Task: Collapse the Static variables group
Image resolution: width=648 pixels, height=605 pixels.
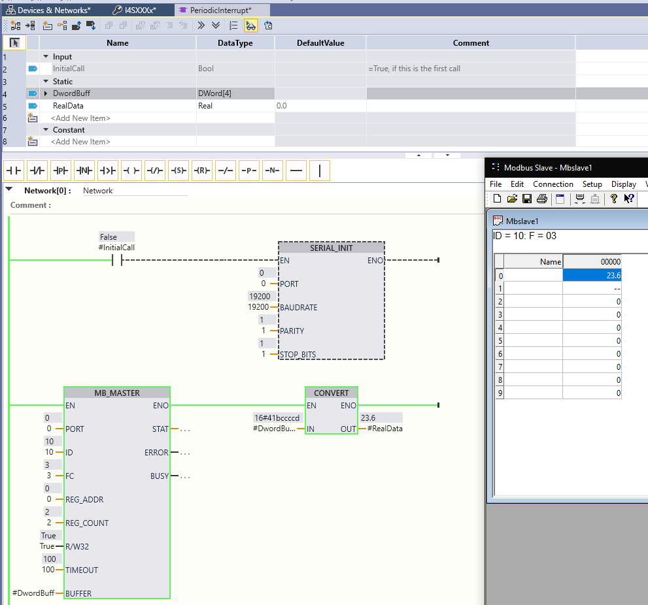Action: (46, 82)
